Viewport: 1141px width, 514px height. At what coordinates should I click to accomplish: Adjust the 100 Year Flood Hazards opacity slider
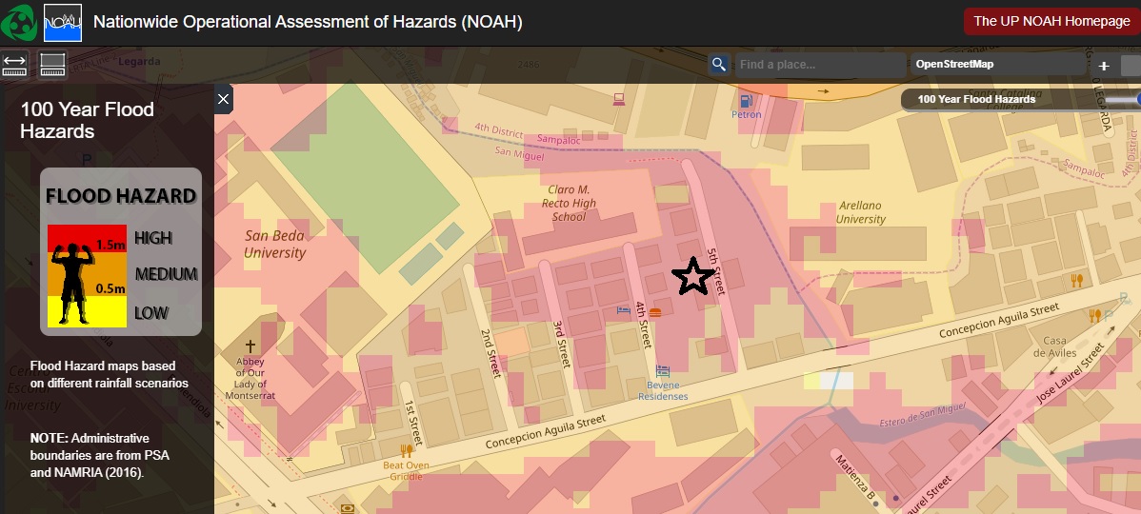(x=1135, y=99)
